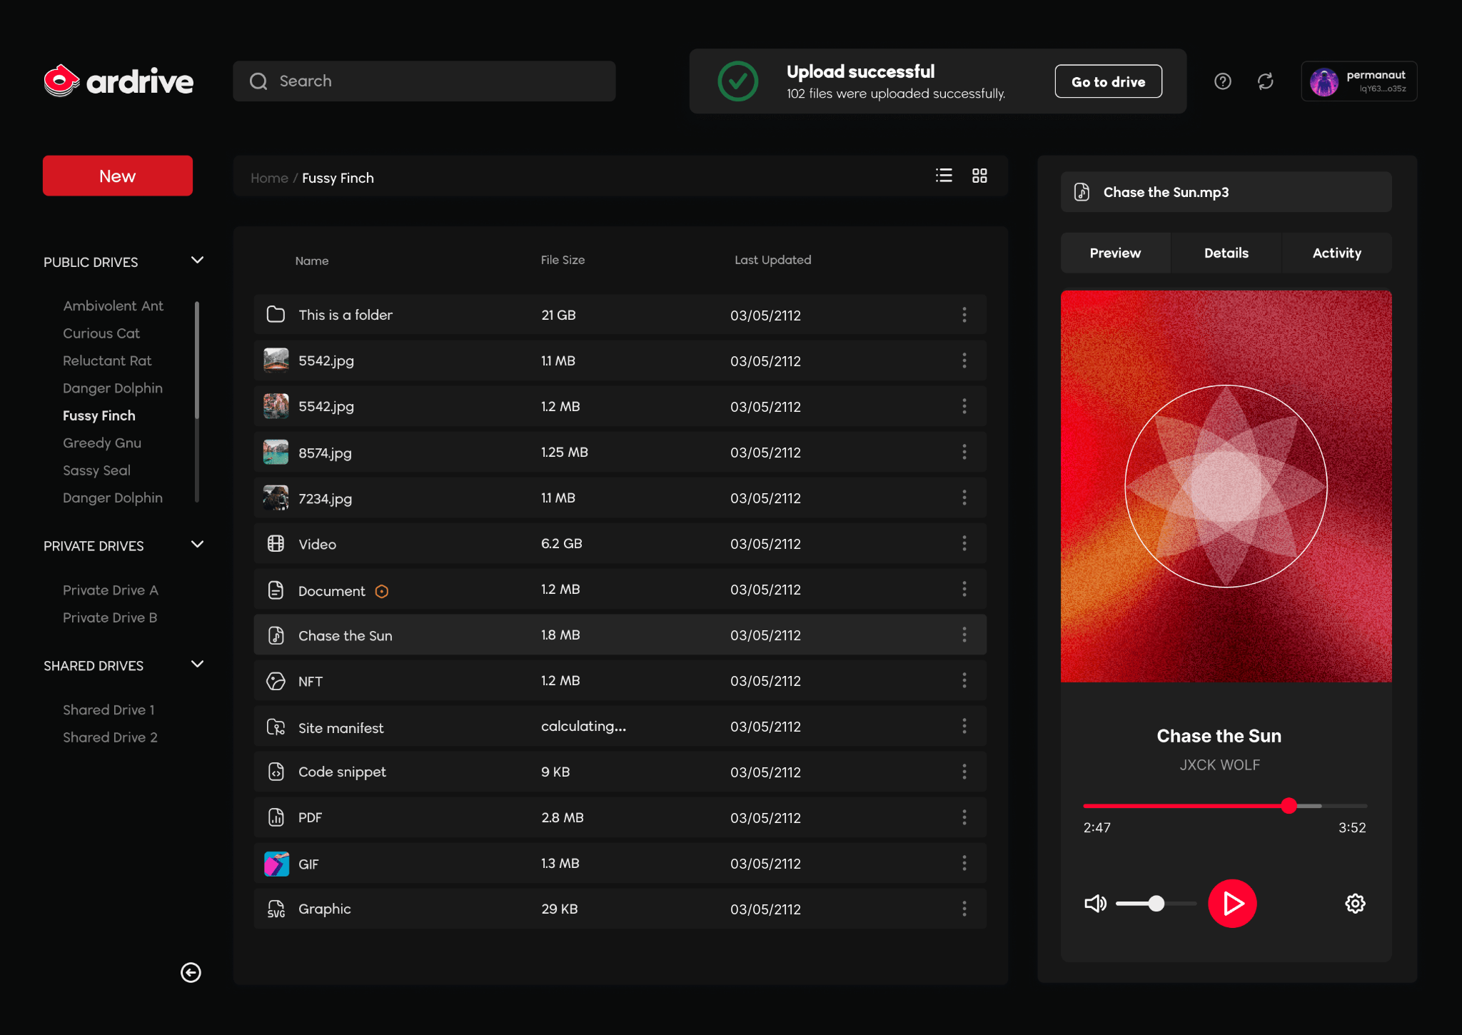Click the Code snippet file icon
This screenshot has width=1462, height=1035.
coord(276,772)
